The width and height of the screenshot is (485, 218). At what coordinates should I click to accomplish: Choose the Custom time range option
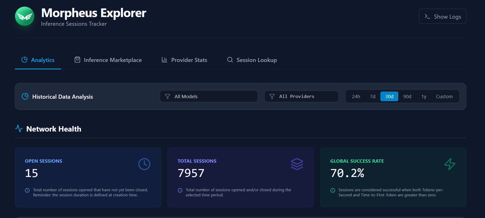[445, 97]
